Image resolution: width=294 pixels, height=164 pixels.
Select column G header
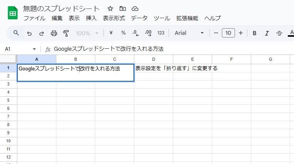click(x=270, y=59)
